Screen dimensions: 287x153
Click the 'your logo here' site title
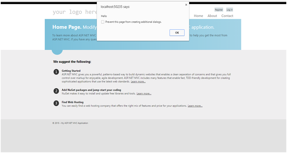[75, 12]
